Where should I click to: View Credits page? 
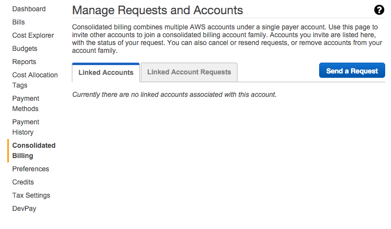[x=23, y=183]
